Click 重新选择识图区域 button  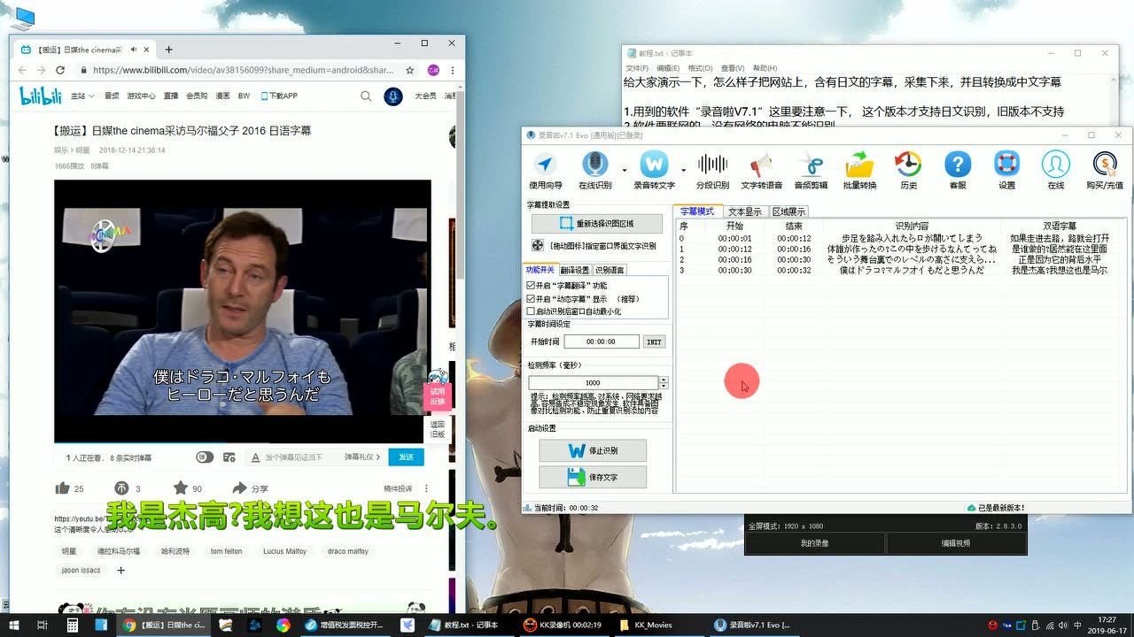tap(596, 224)
